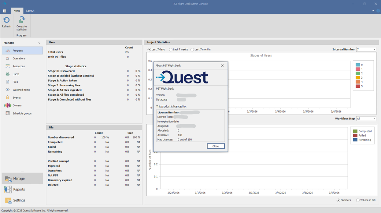This screenshot has height=213, width=381.
Task: Select the Last 7 months radio button
Action: [x=192, y=50]
